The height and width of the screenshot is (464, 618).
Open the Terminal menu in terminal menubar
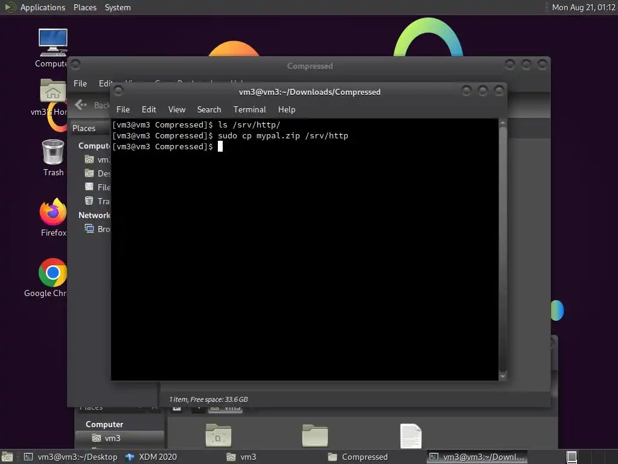(249, 110)
